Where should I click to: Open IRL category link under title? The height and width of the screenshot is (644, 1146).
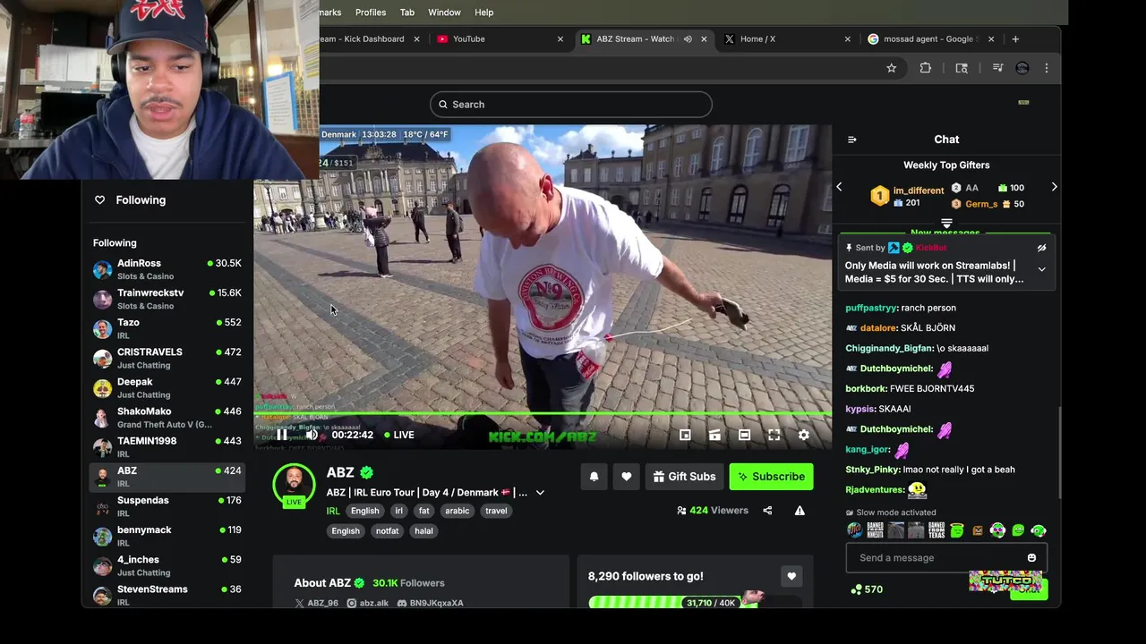click(x=333, y=511)
